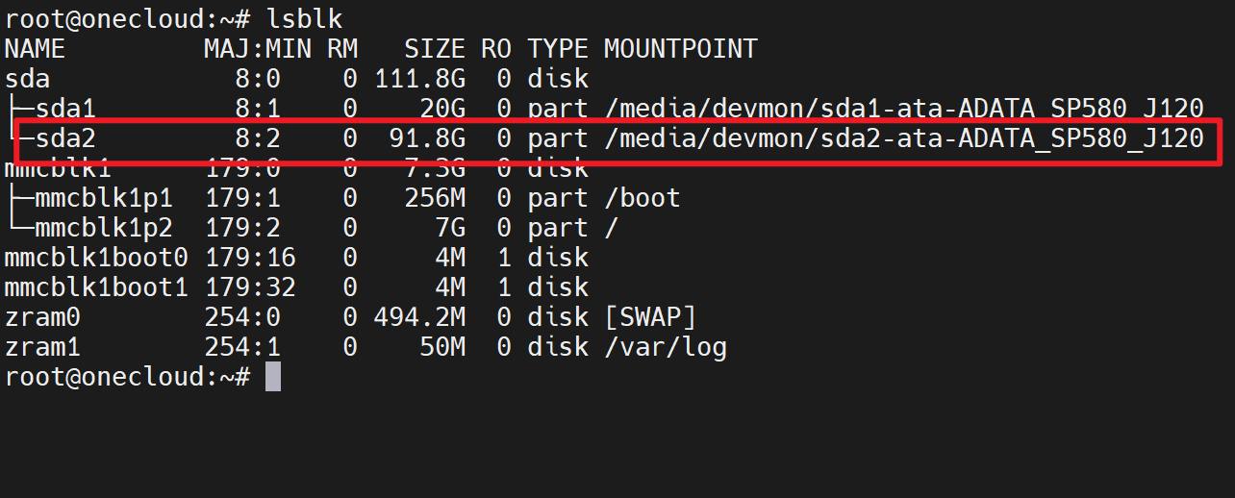Click the lsblk command text
Screen dimensions: 1235x498
click(x=304, y=18)
